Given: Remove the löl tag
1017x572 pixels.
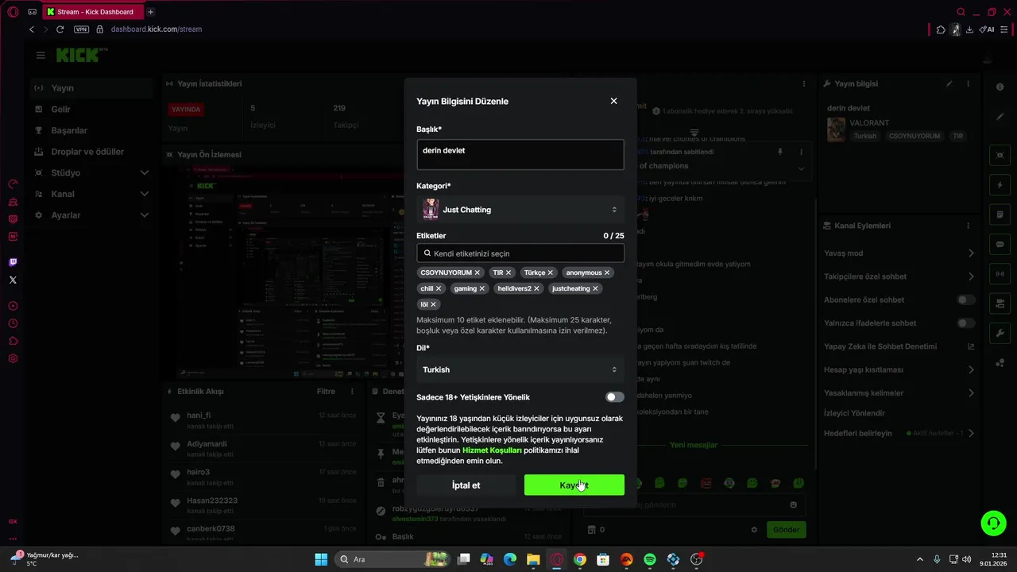Looking at the screenshot, I should (x=433, y=304).
